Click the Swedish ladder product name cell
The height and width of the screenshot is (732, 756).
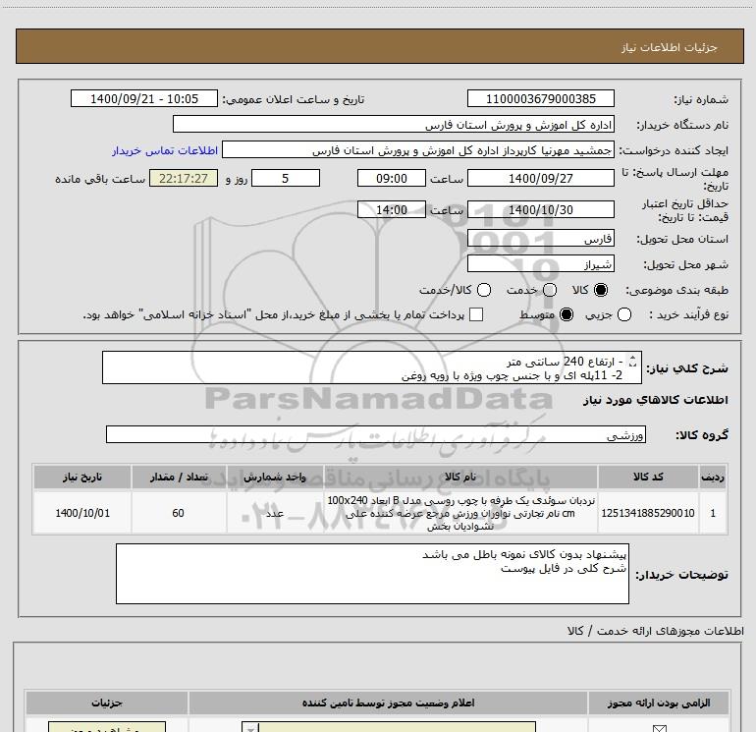click(460, 513)
